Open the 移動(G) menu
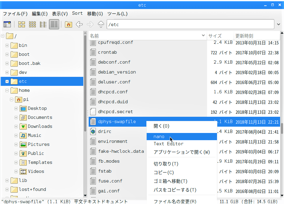Screen dimensions: 284x205 (x=95, y=14)
